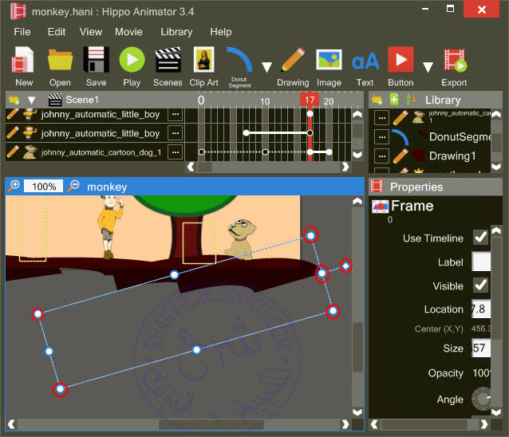509x437 pixels.
Task: Click the dog character on stage
Action: coord(239,238)
